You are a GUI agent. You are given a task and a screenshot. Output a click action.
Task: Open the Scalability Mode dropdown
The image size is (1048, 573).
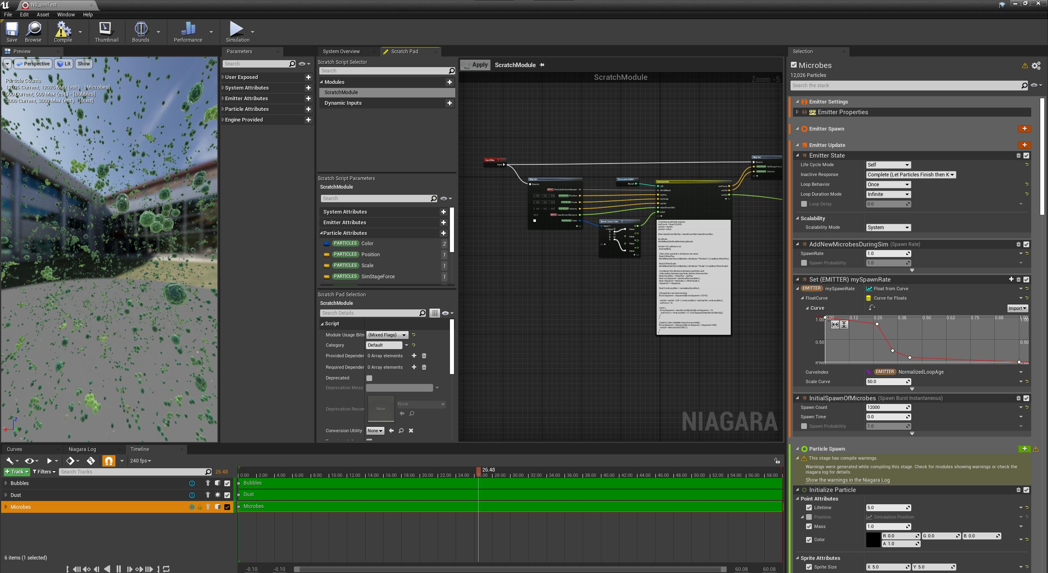click(888, 227)
